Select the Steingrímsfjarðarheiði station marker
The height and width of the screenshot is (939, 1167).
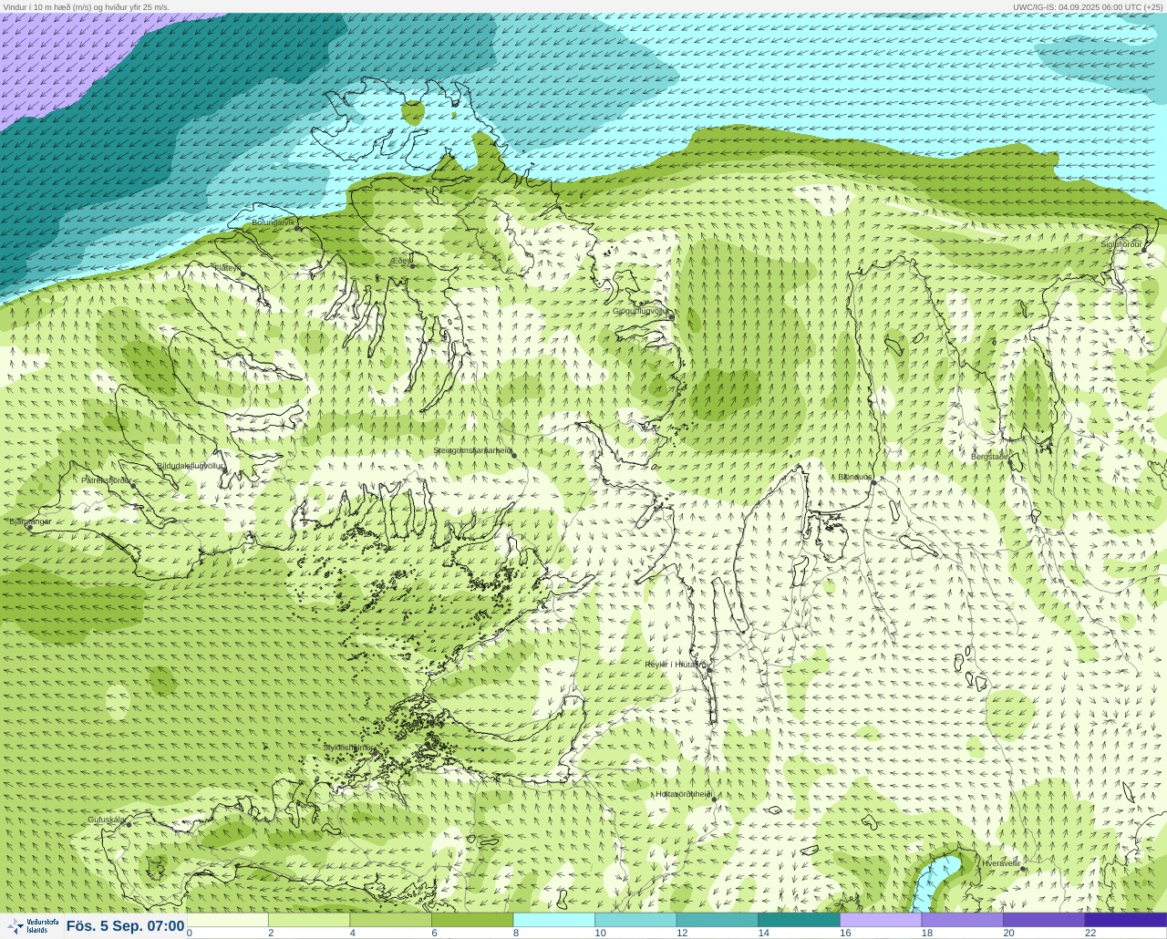[514, 455]
